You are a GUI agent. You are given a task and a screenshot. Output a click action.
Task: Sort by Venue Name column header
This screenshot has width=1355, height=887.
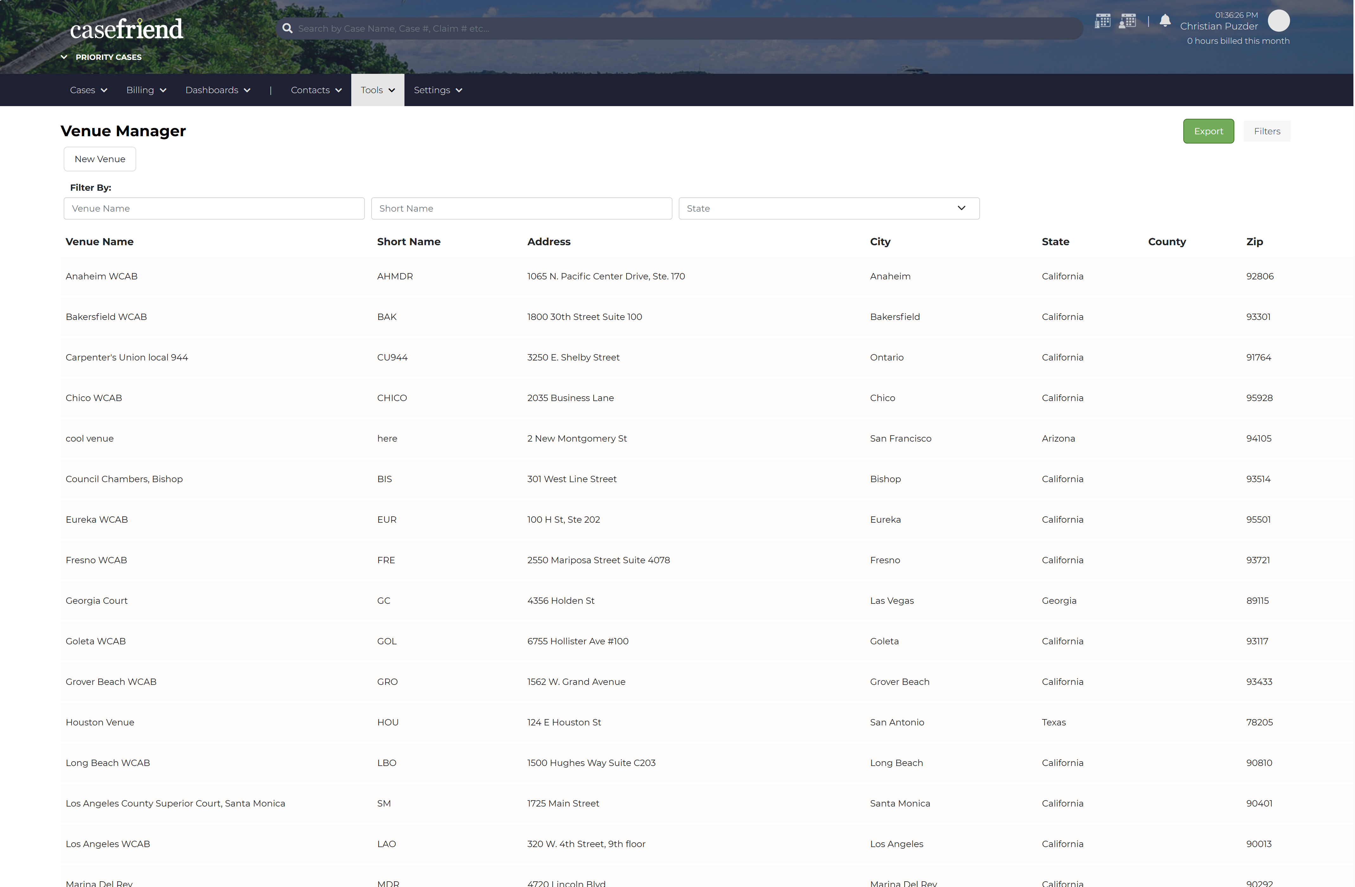pos(100,241)
